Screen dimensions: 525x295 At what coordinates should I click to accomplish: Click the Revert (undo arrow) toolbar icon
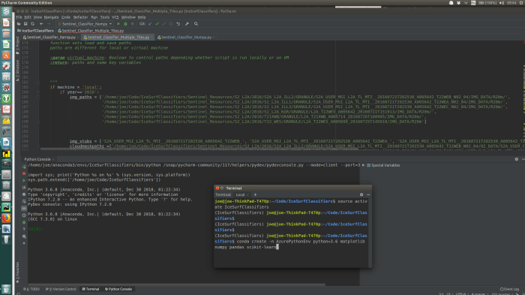tap(178, 24)
